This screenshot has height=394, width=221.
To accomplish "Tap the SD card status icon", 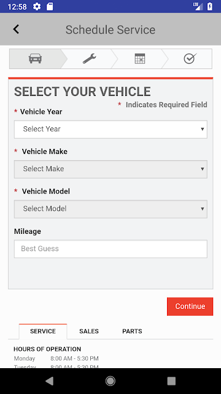I will [x=50, y=7].
